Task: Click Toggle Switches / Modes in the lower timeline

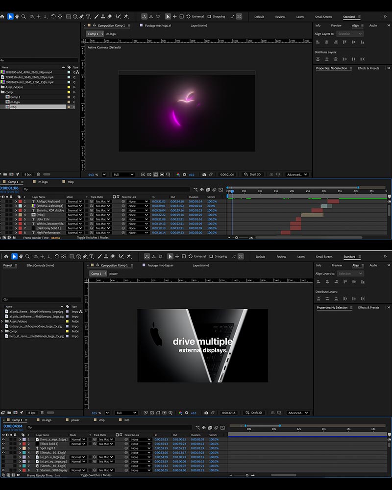Action: click(x=96, y=475)
